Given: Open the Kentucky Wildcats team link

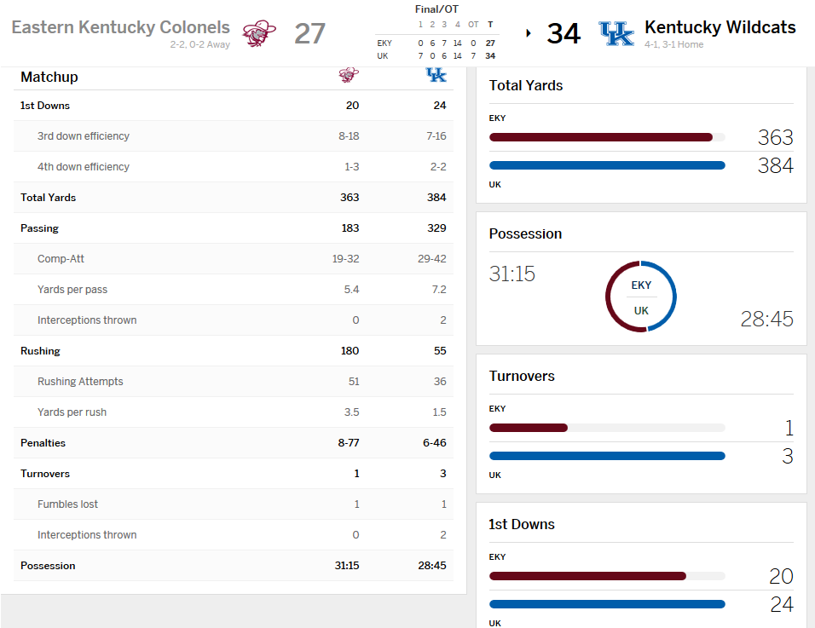Looking at the screenshot, I should 720,27.
